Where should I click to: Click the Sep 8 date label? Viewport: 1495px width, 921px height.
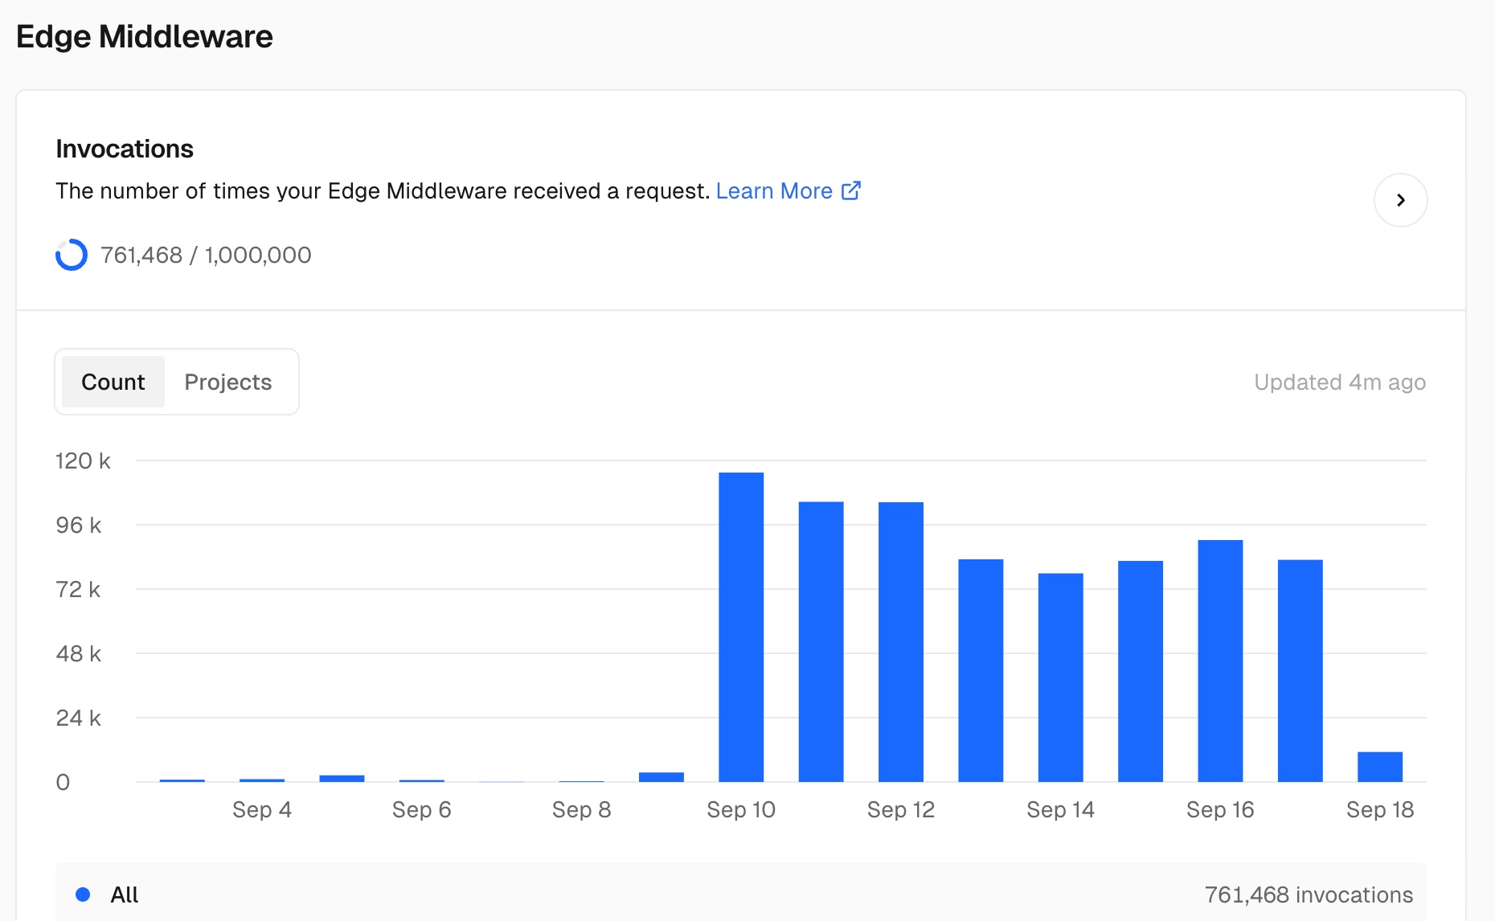click(x=582, y=809)
